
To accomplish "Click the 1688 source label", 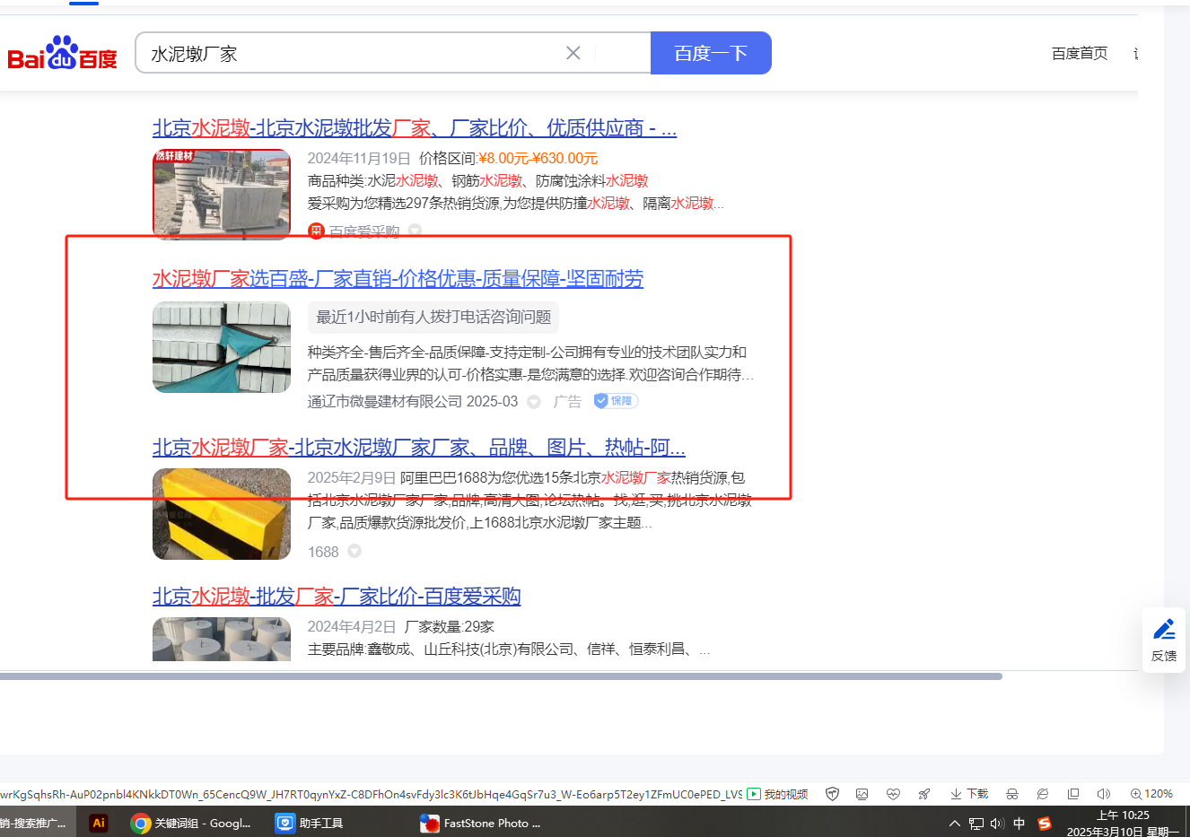I will [x=323, y=552].
